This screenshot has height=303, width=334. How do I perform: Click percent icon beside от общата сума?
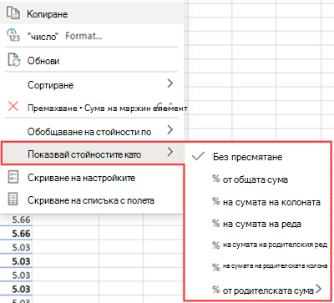[x=216, y=179]
